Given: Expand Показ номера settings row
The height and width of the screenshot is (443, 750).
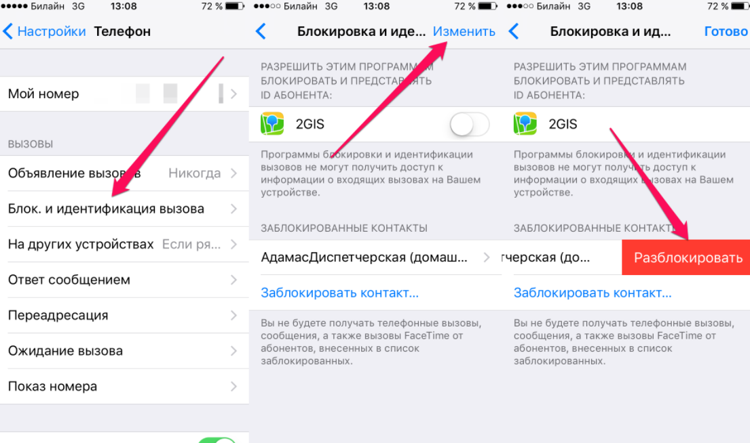Looking at the screenshot, I should click(124, 387).
